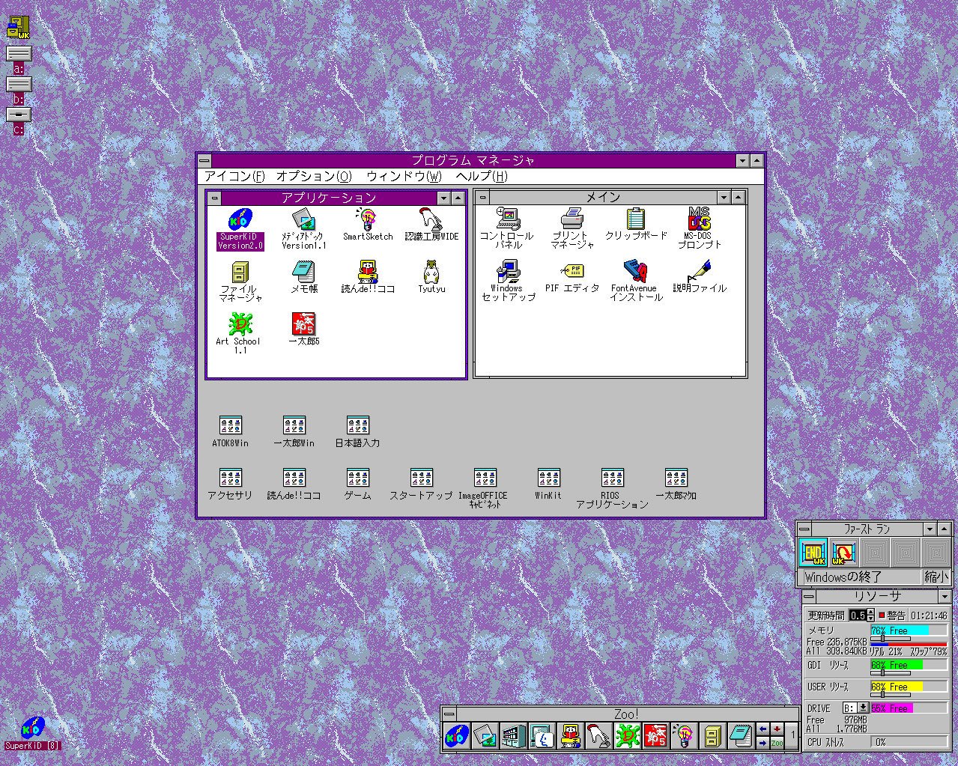Click the メイン window title bar
This screenshot has height=766, width=958.
tap(603, 197)
